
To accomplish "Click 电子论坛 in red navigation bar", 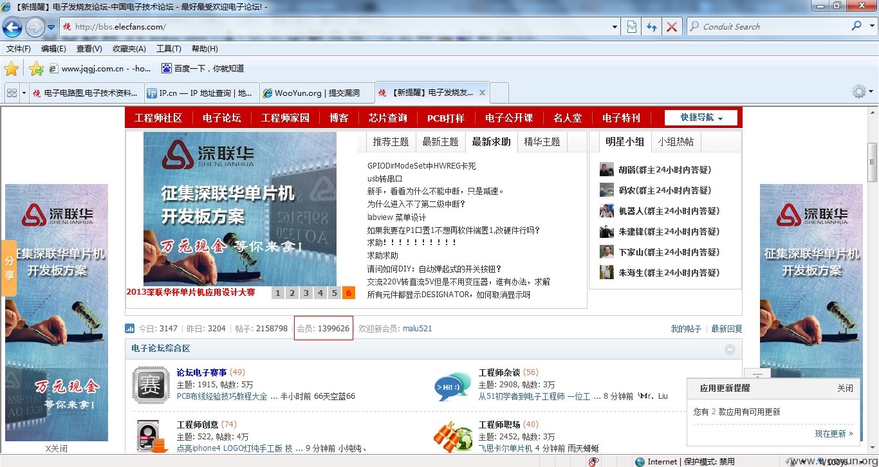I will click(x=221, y=118).
